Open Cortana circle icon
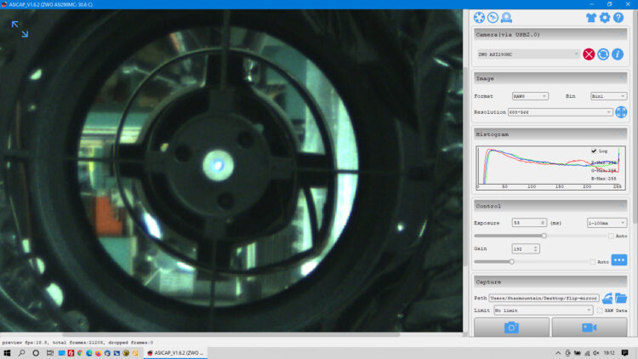Screen dimensions: 638x359 tap(36, 353)
